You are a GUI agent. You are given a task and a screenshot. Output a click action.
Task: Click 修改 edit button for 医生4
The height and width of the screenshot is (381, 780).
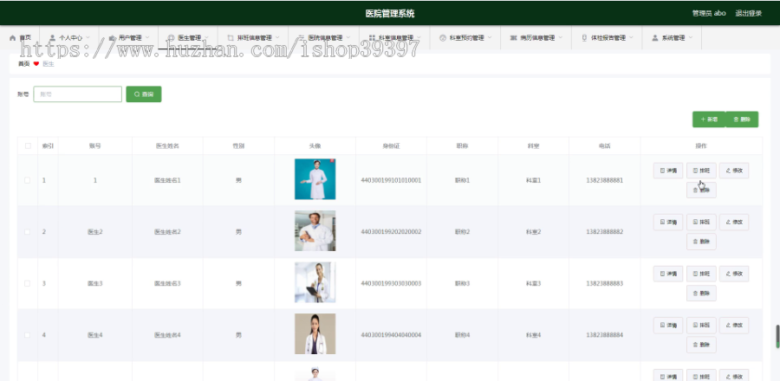[x=734, y=325]
